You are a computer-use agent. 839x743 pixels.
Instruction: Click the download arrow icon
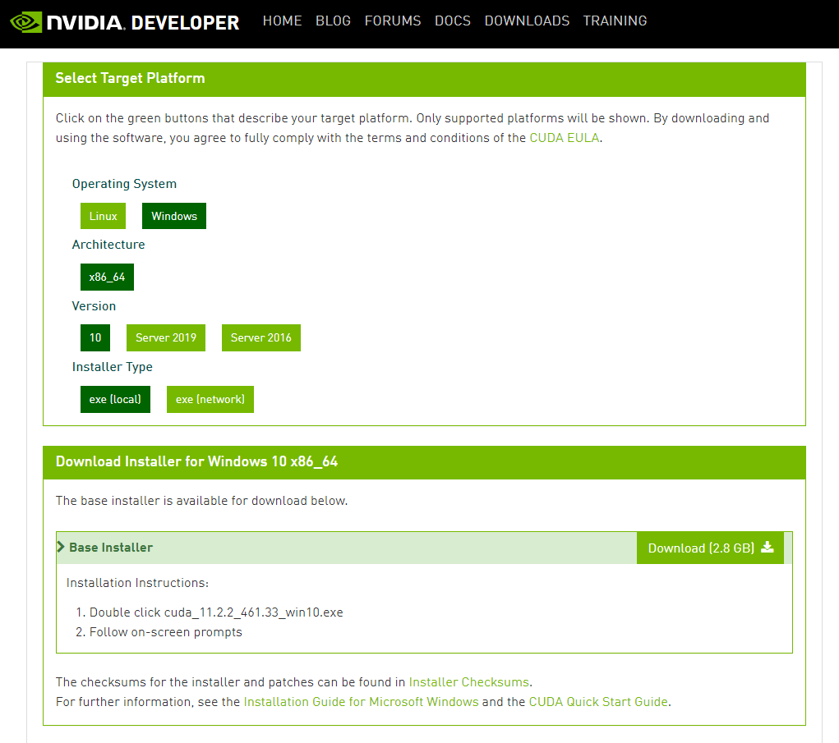[x=768, y=548]
